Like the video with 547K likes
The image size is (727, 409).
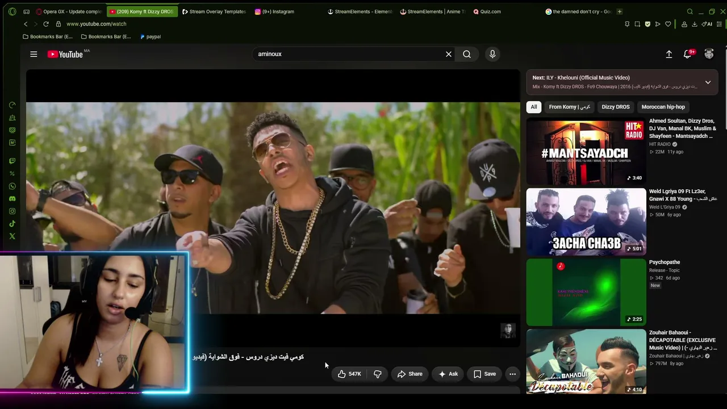(349, 374)
